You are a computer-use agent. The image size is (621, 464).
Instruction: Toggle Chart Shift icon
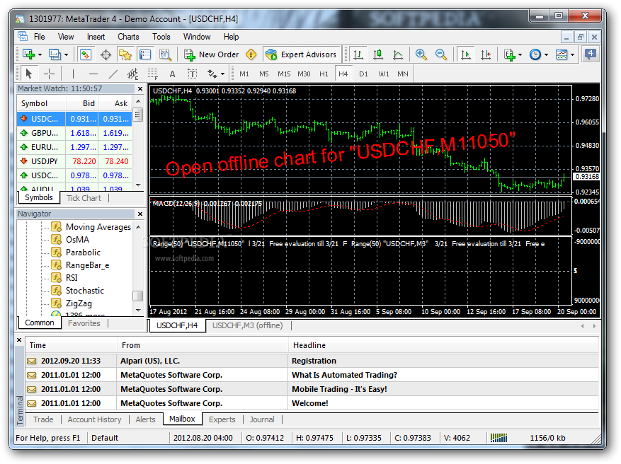[x=486, y=54]
